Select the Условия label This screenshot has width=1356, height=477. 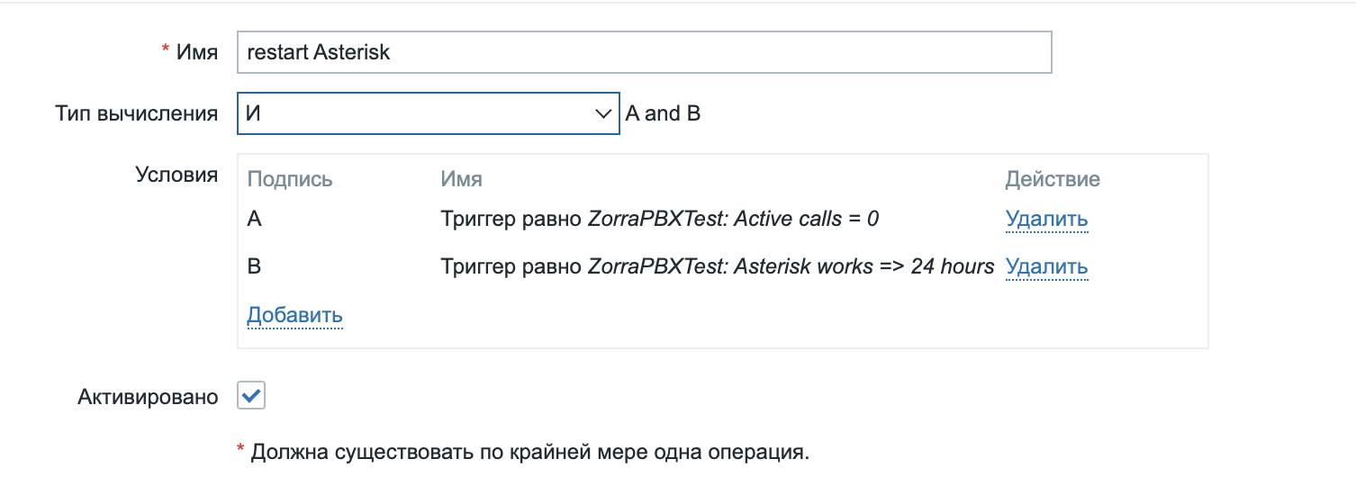[176, 175]
